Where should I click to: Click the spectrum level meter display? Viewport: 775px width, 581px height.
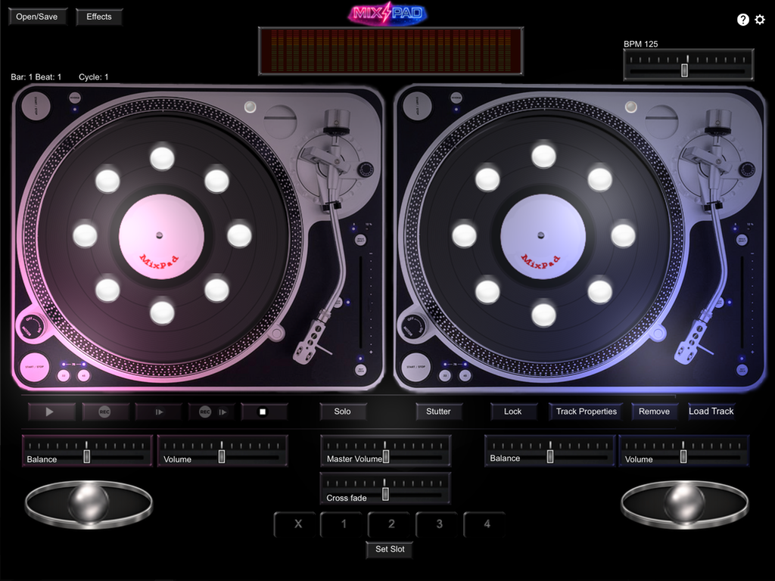[x=391, y=51]
